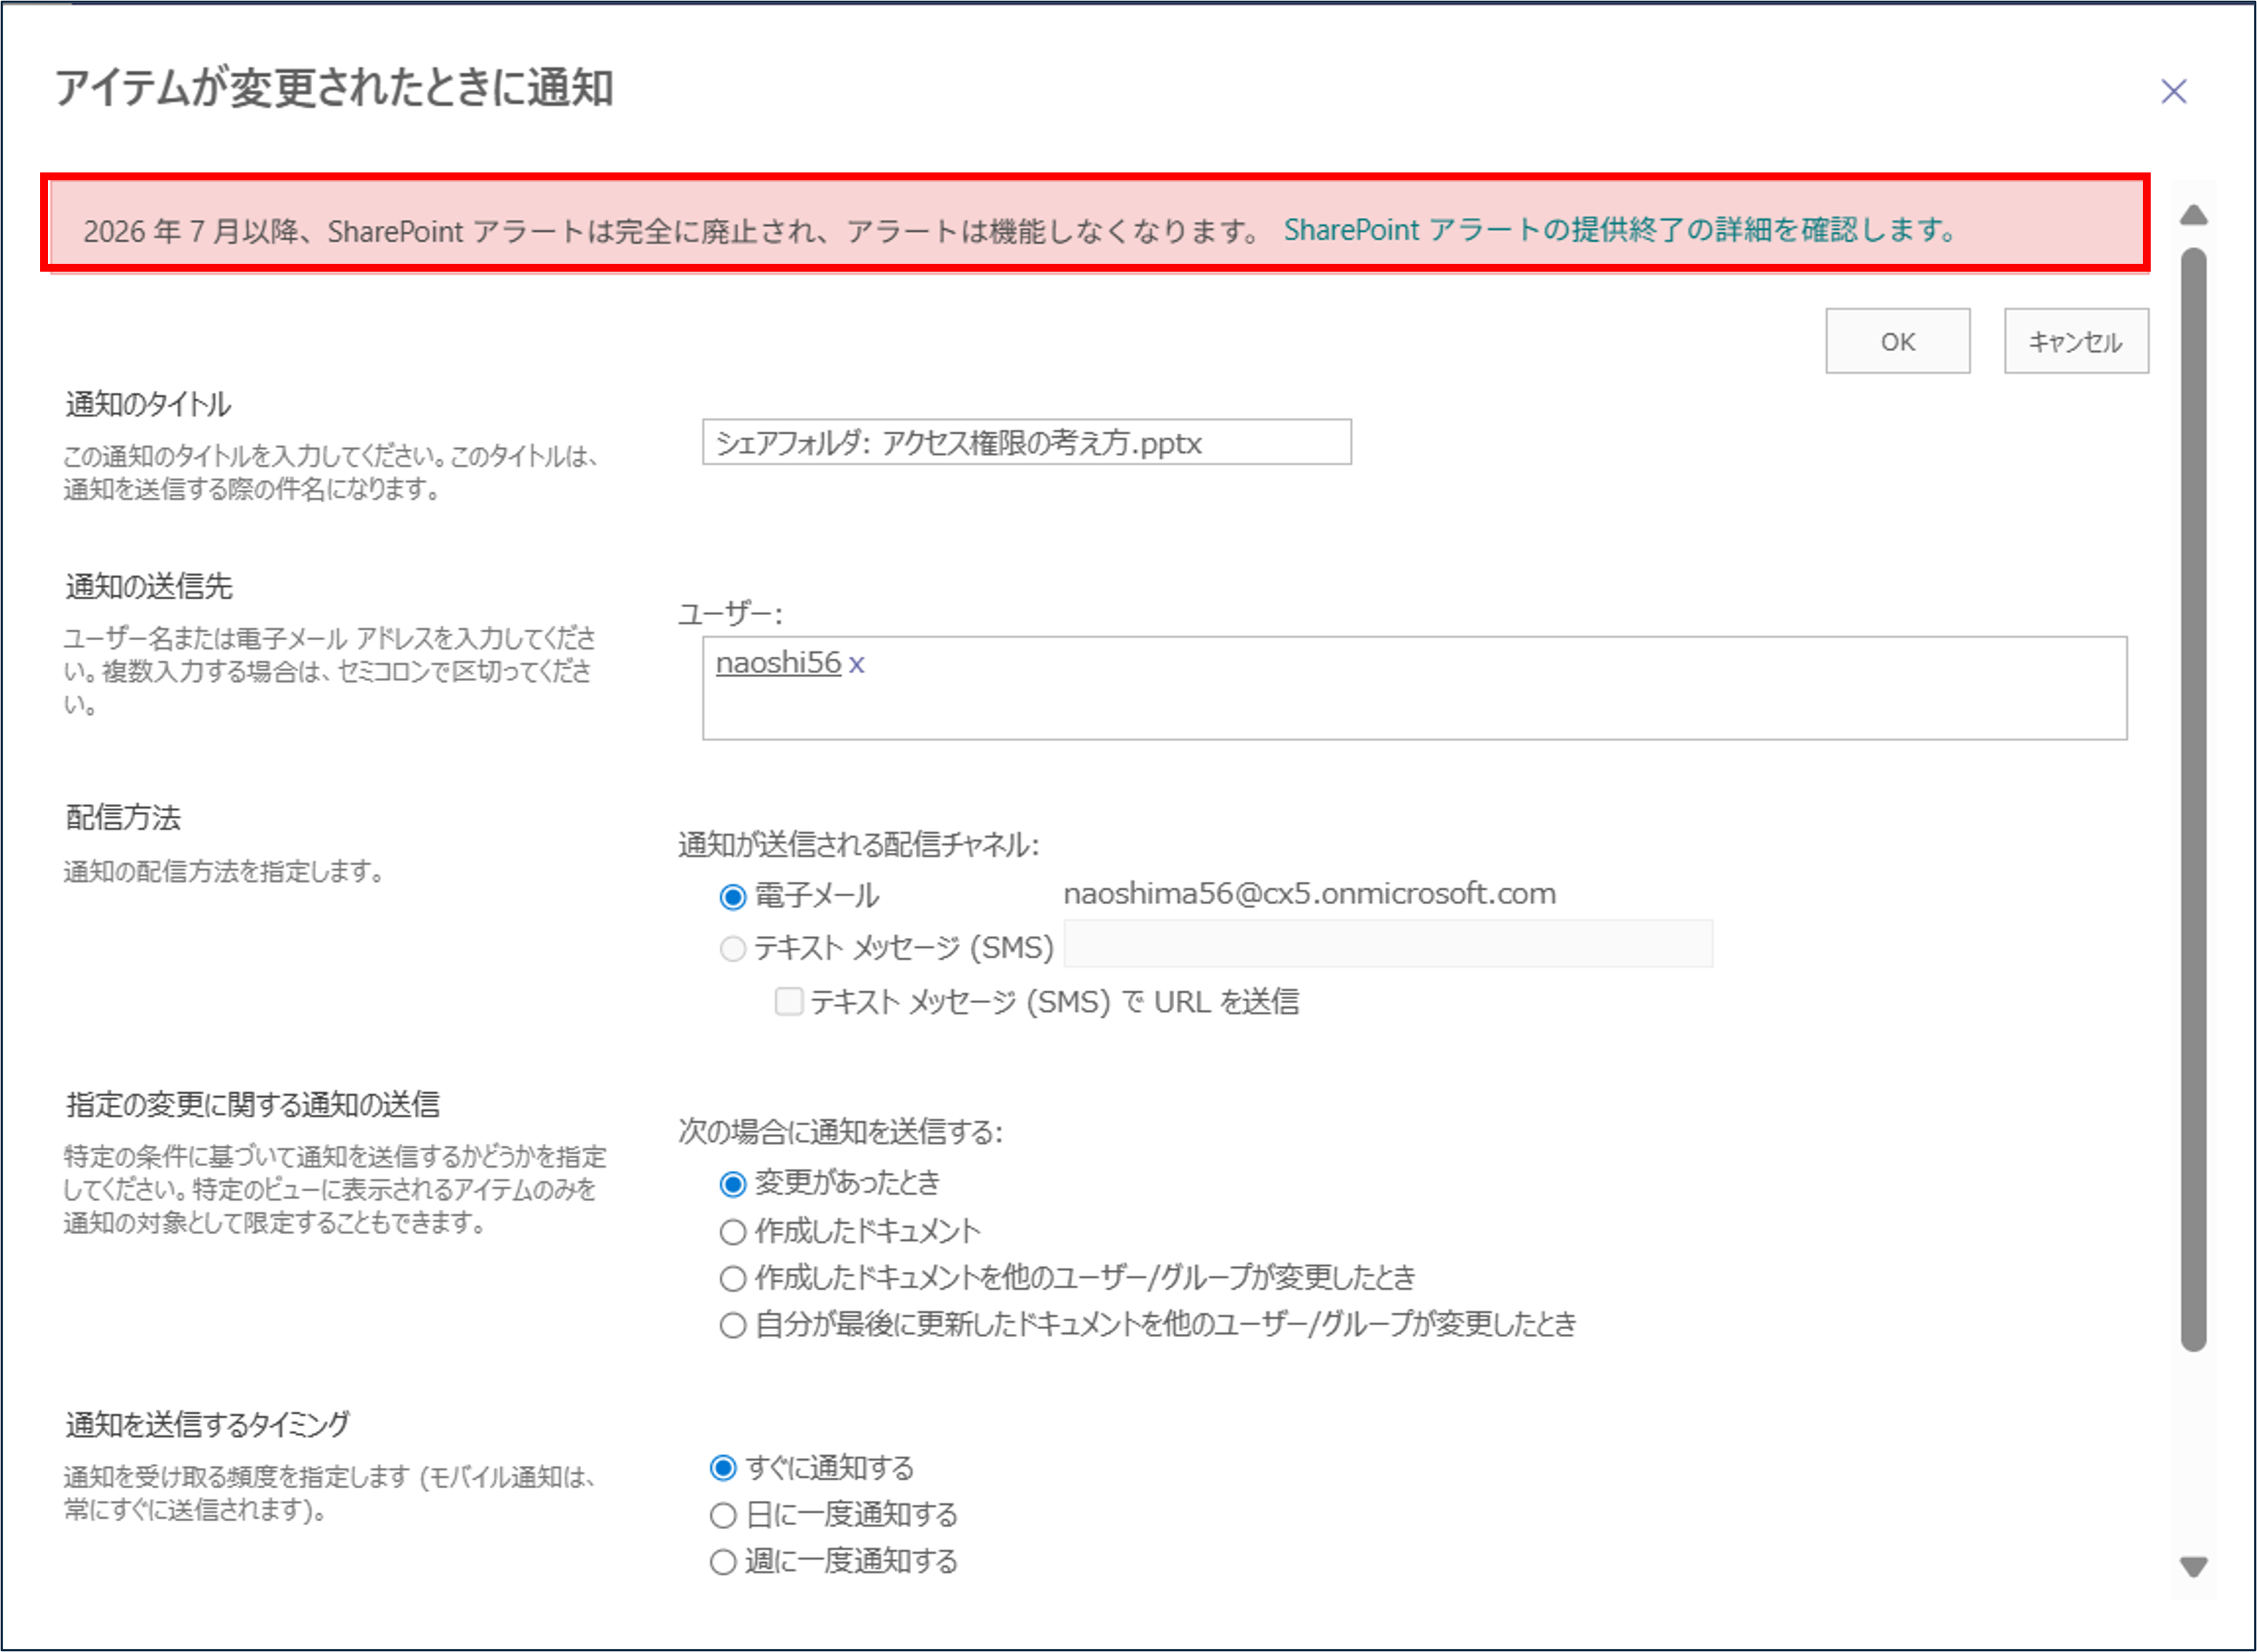Viewport: 2257px width, 1652px height.
Task: Click the キャンセル button
Action: click(x=2075, y=342)
